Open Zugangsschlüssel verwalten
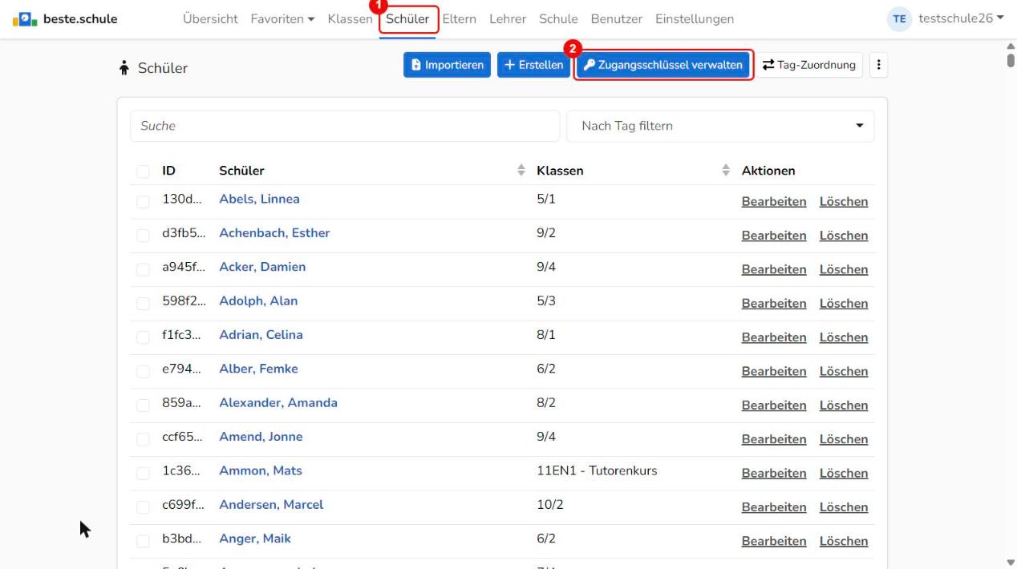Viewport: 1017px width, 569px height. [663, 66]
